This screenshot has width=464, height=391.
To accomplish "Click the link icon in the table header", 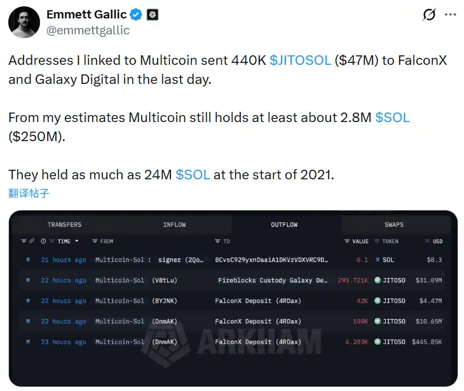I will coord(32,242).
